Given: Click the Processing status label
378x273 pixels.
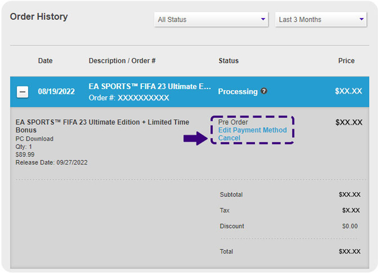Looking at the screenshot, I should [x=238, y=91].
